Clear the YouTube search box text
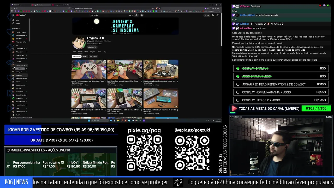Viewport: 334px width, 188px height. (132, 15)
